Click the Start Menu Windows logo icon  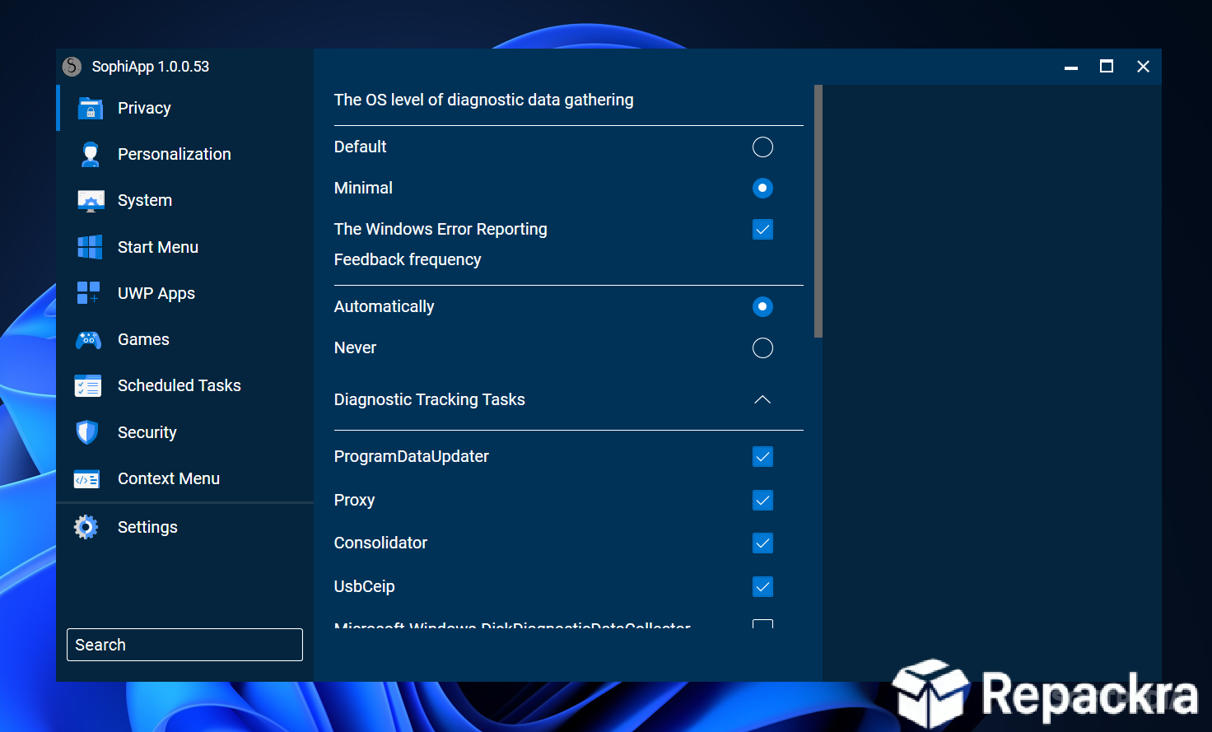click(x=90, y=247)
